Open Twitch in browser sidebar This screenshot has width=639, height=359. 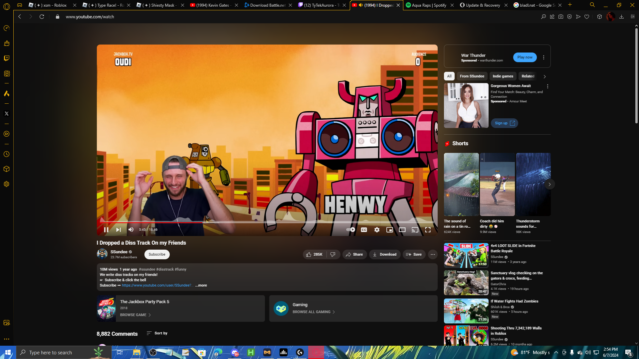6,58
